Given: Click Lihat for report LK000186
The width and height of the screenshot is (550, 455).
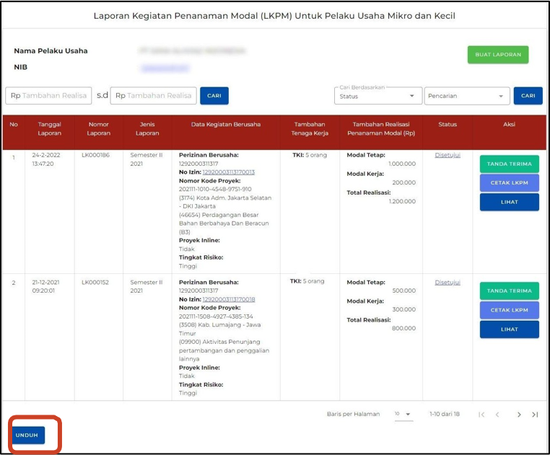Looking at the screenshot, I should click(x=509, y=202).
